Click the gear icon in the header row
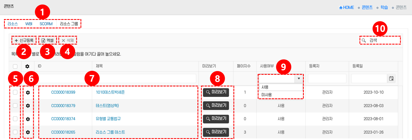This screenshot has height=140, width=412. (x=27, y=66)
